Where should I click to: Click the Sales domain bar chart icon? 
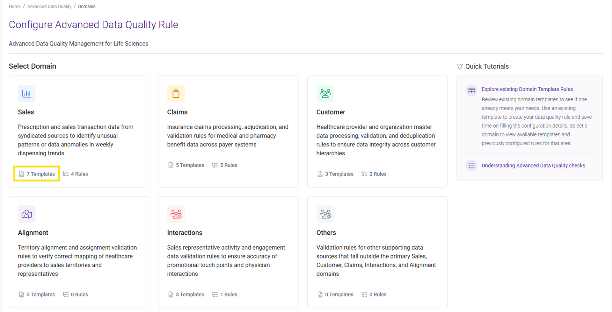(26, 94)
